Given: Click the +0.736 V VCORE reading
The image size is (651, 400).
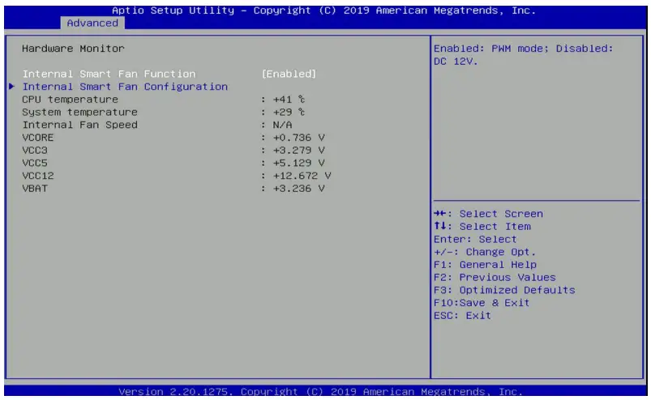Looking at the screenshot, I should pyautogui.click(x=298, y=138).
